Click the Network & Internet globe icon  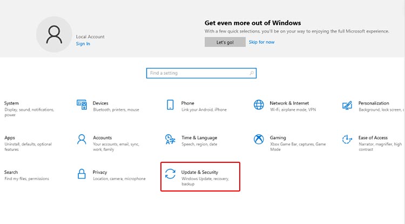259,105
